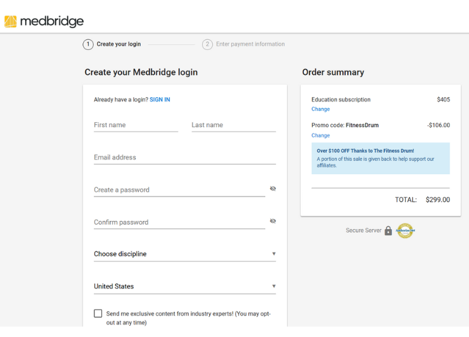Screen dimensions: 469x337
Task: Click the step 1 circle indicator
Action: click(x=88, y=44)
